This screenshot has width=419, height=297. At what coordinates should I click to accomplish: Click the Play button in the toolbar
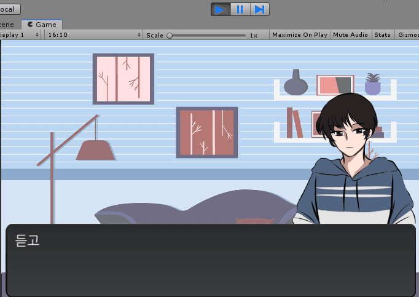pyautogui.click(x=221, y=10)
